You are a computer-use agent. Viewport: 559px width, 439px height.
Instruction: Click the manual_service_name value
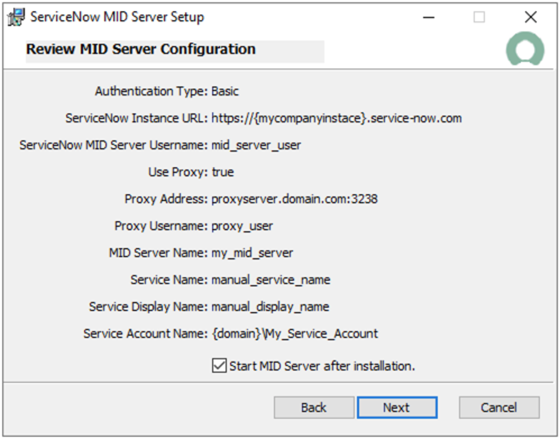[x=271, y=280]
